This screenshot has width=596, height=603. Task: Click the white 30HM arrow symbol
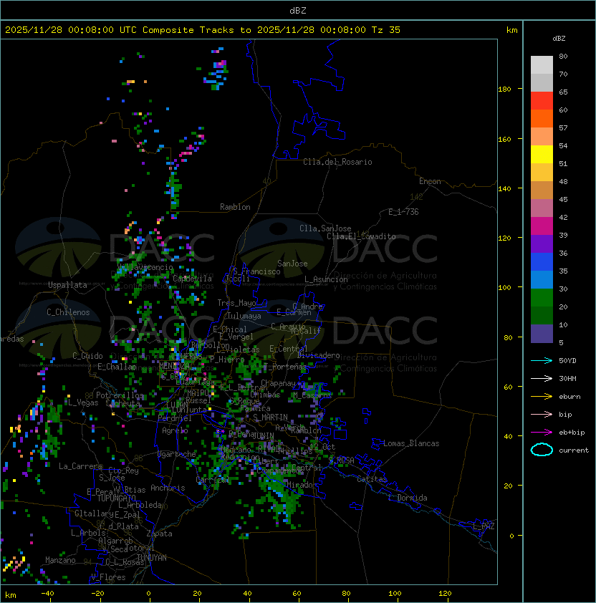click(542, 378)
